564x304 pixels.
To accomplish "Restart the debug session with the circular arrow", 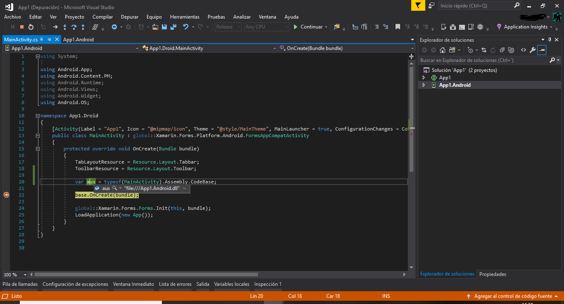I will click(x=31, y=27).
